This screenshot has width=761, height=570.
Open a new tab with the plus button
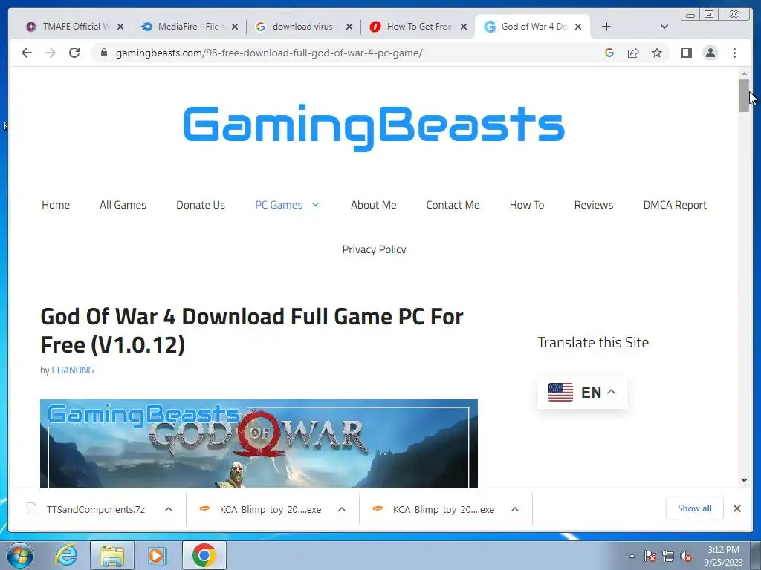pos(606,27)
